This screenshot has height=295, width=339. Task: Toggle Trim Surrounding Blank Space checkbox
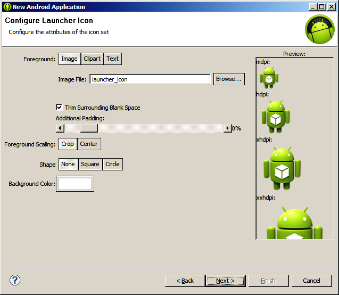pos(59,107)
